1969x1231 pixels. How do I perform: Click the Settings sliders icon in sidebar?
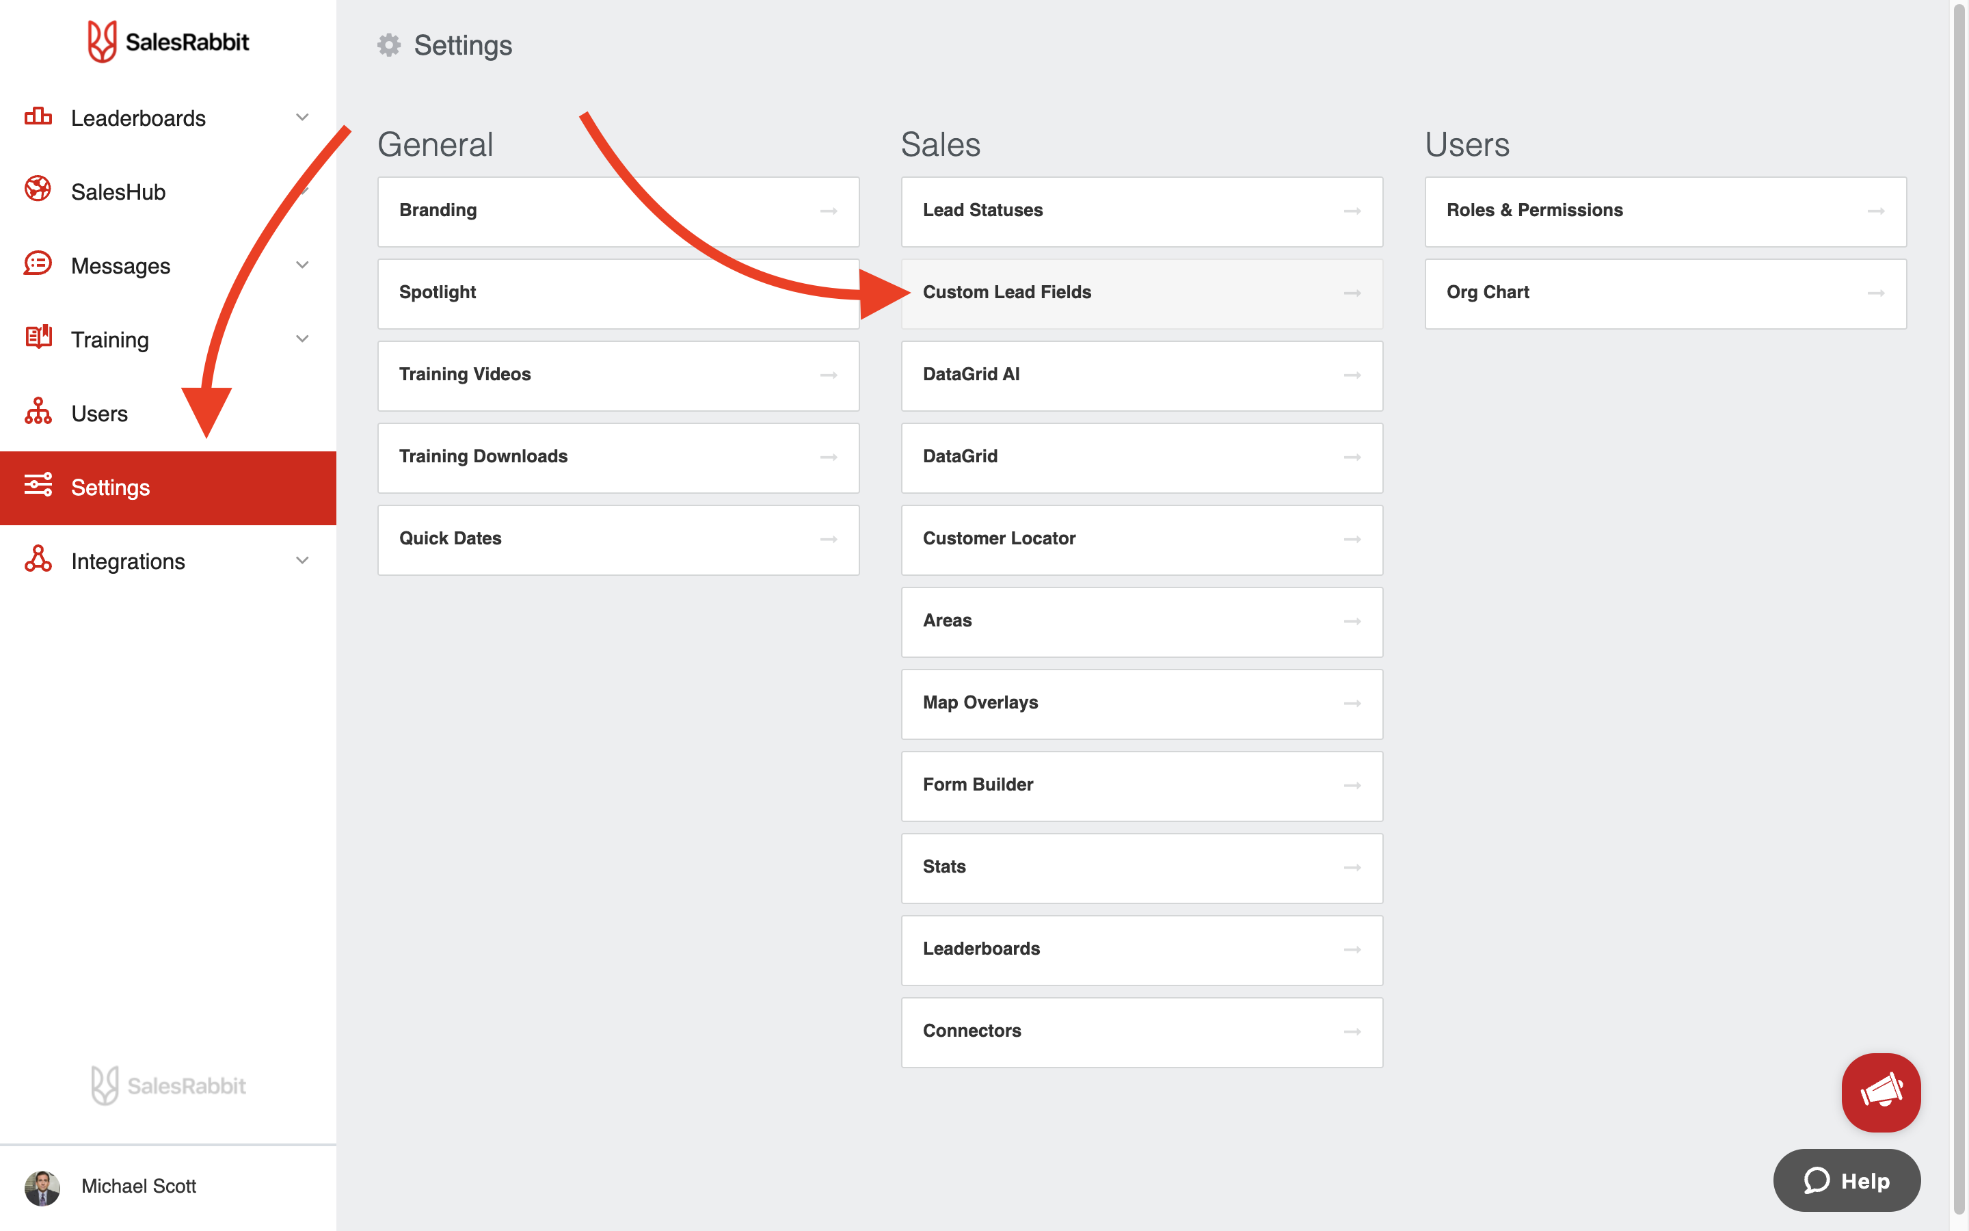[x=38, y=486]
